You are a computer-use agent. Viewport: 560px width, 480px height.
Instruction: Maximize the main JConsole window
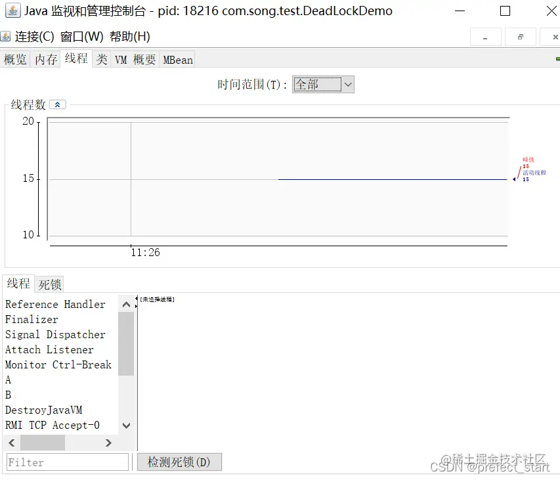pyautogui.click(x=505, y=11)
